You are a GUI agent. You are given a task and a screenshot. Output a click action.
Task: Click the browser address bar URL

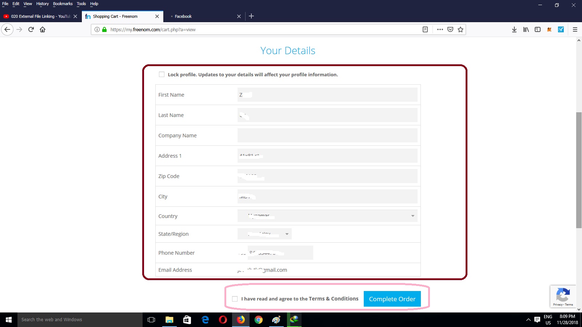pyautogui.click(x=153, y=29)
